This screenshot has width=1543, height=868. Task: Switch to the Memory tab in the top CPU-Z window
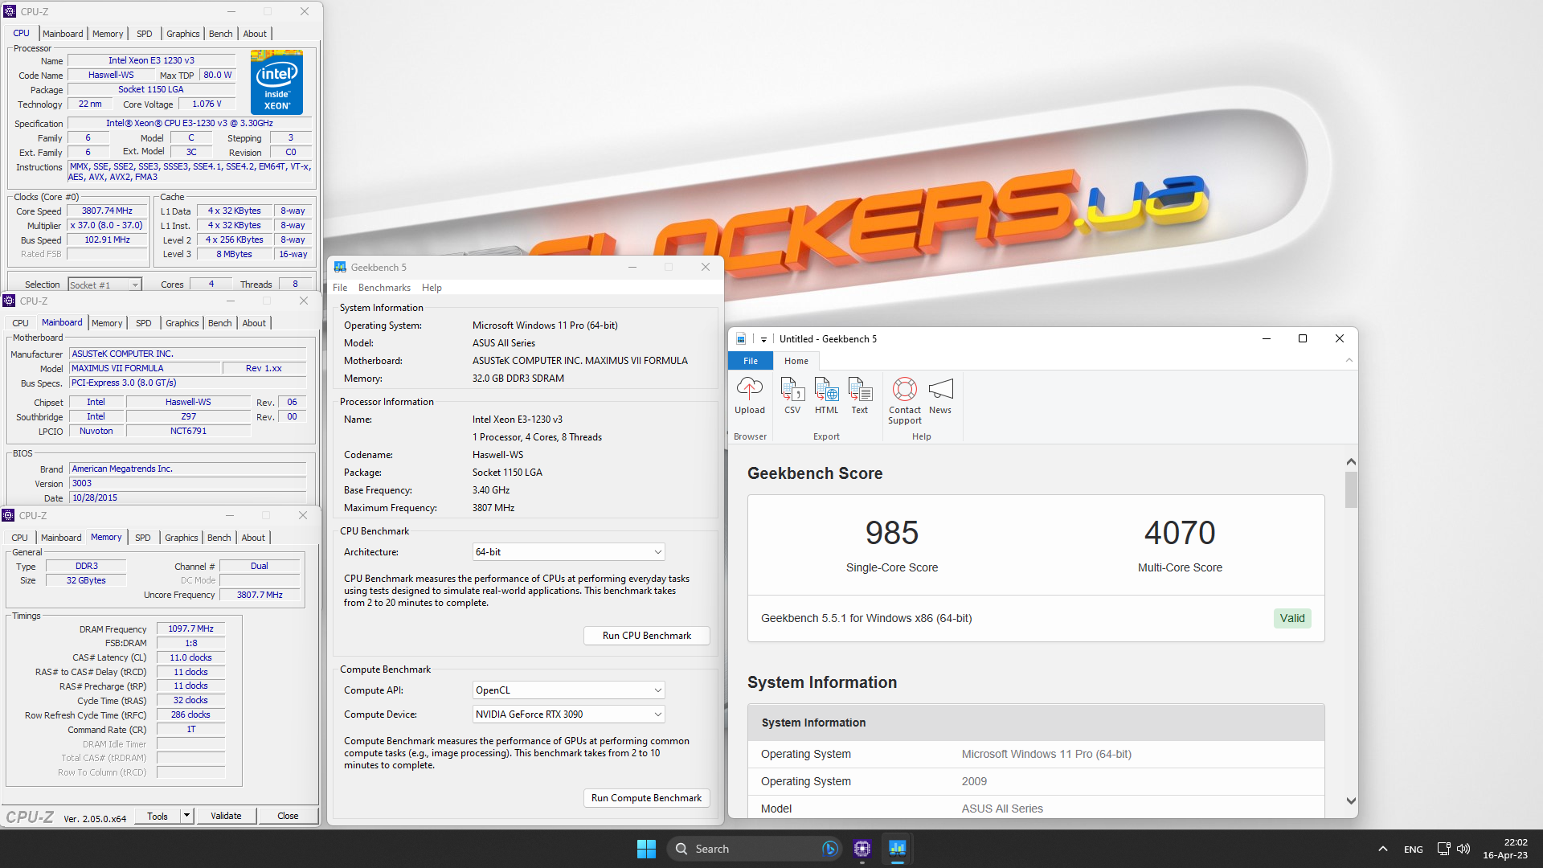[108, 34]
